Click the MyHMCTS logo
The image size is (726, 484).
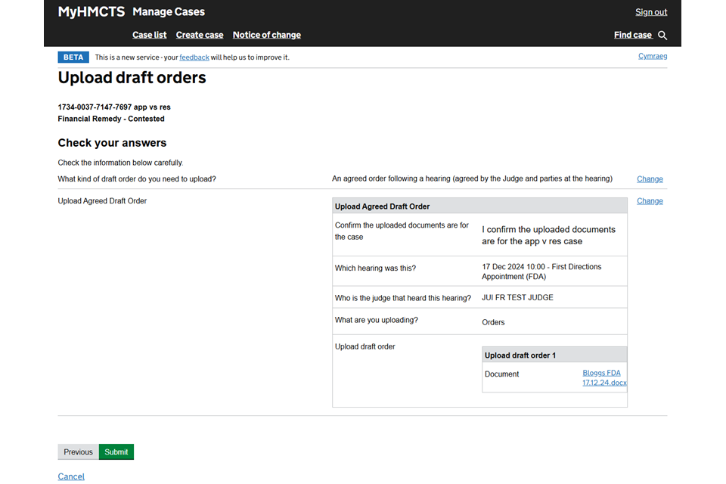tap(92, 12)
